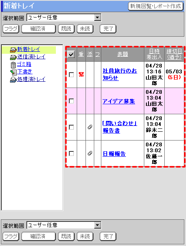Click the paperclip attachment icon on 報告書 row

90,127
